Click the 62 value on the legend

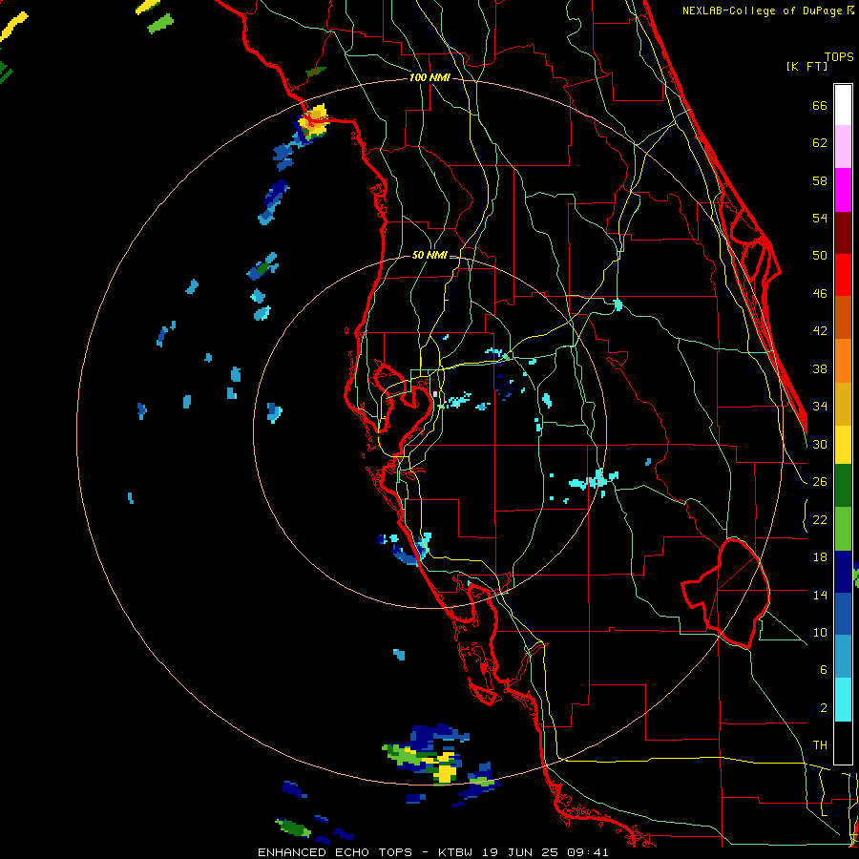820,143
